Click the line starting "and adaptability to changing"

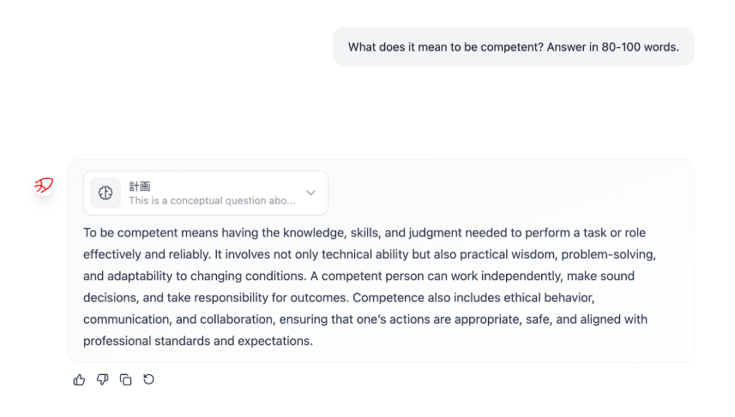(358, 277)
